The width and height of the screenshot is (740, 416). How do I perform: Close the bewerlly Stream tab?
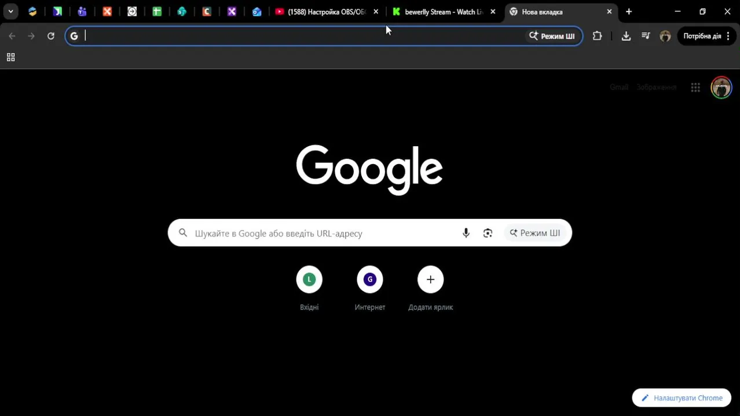pos(493,12)
